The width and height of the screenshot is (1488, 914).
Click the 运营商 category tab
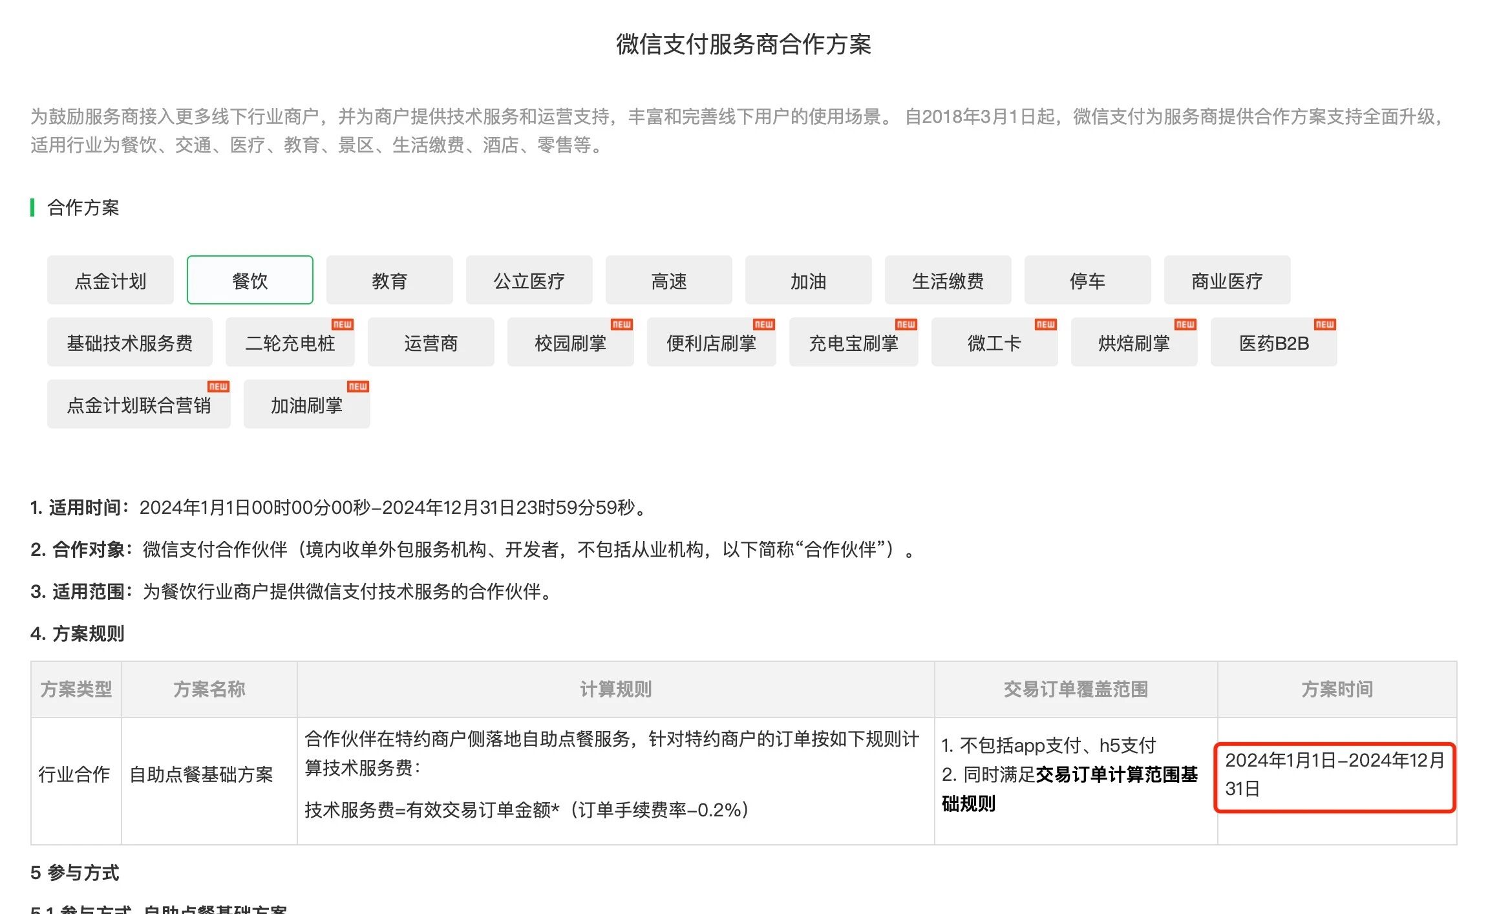point(430,343)
